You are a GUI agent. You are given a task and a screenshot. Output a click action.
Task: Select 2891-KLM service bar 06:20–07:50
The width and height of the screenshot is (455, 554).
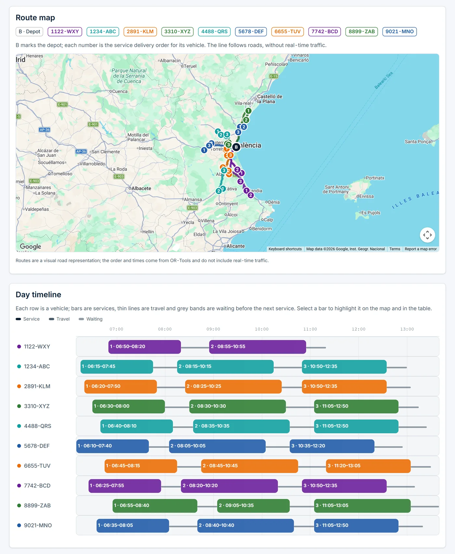pos(121,386)
